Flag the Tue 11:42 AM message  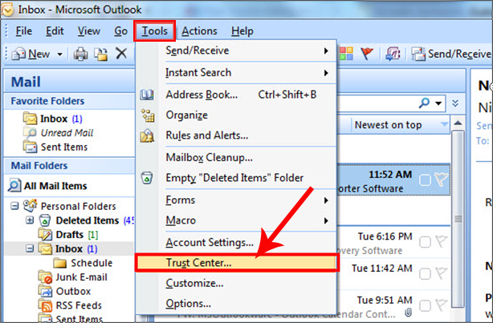[441, 273]
